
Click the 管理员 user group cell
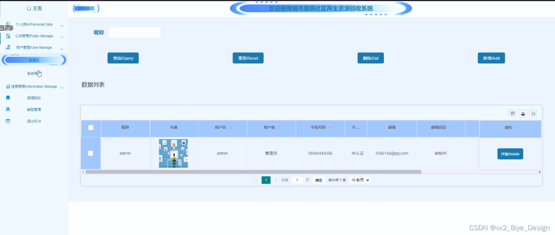tap(271, 153)
